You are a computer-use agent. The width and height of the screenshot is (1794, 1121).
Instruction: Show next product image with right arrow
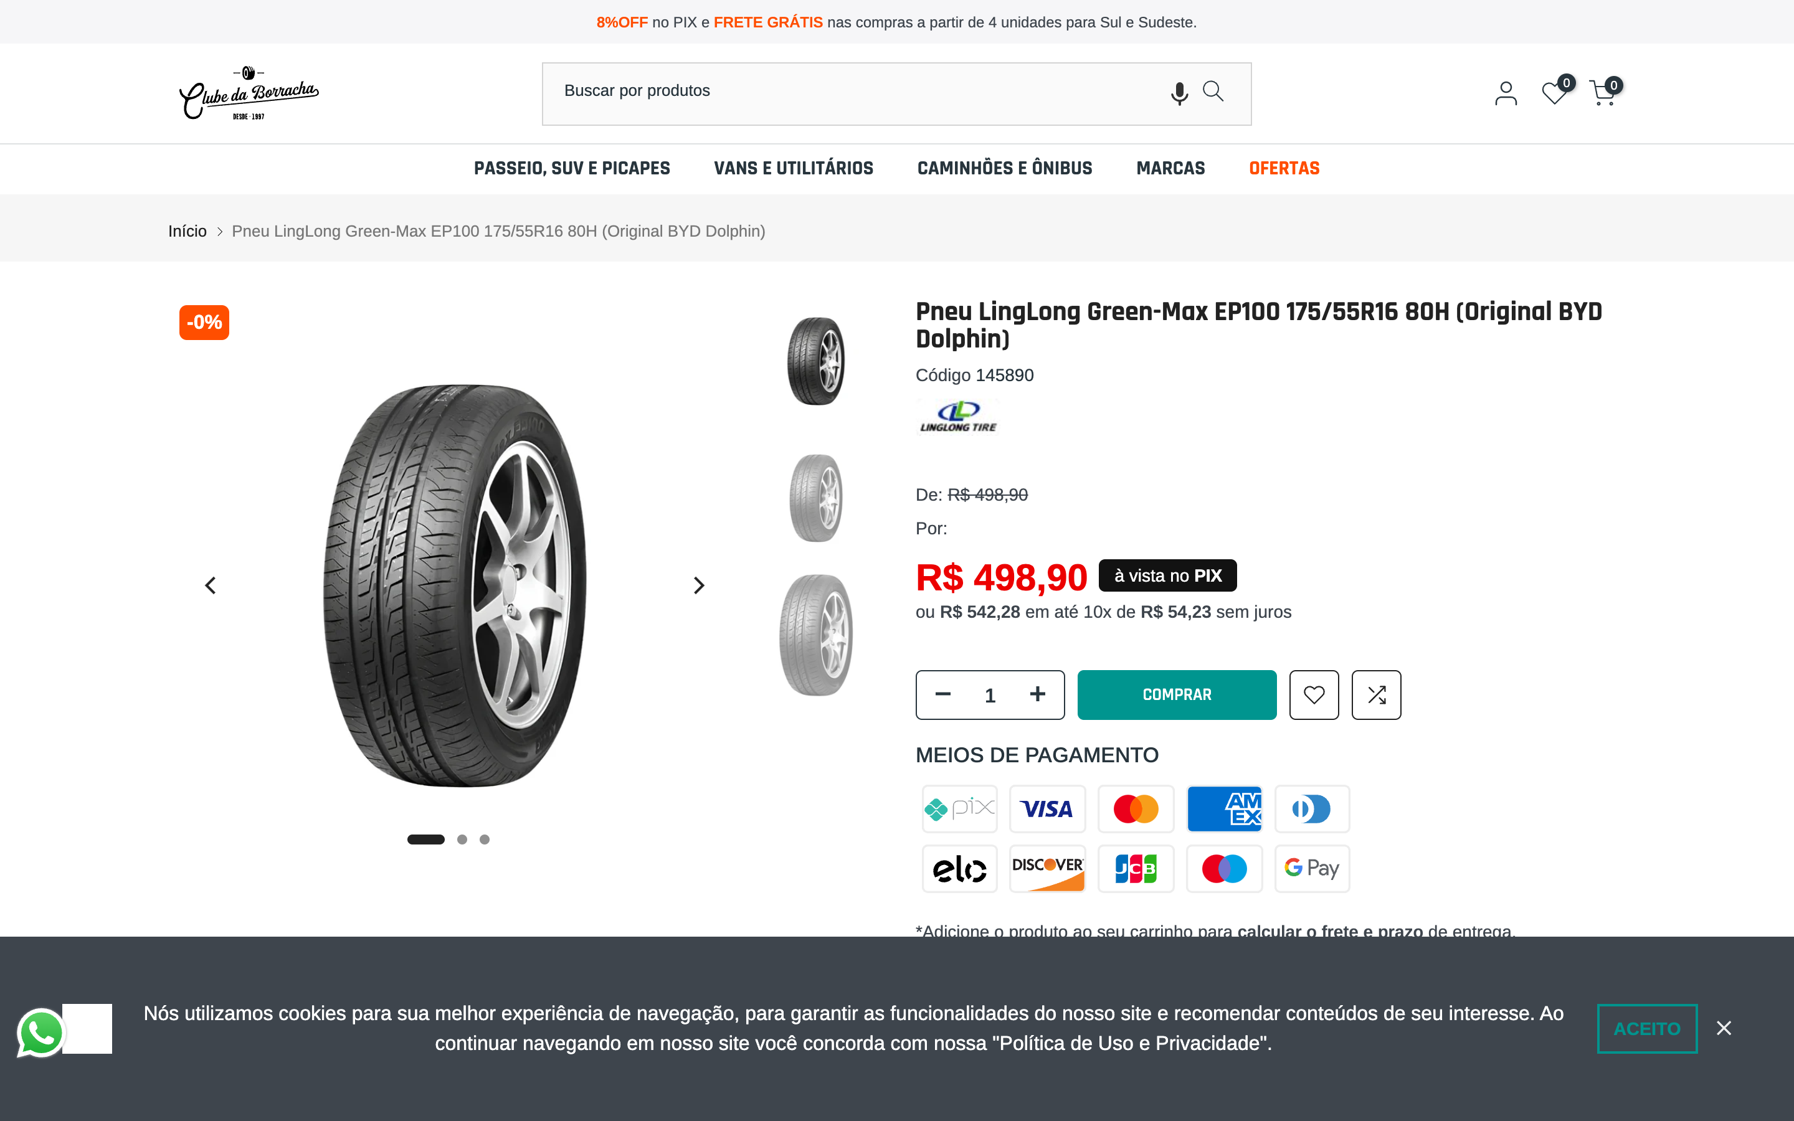click(698, 585)
